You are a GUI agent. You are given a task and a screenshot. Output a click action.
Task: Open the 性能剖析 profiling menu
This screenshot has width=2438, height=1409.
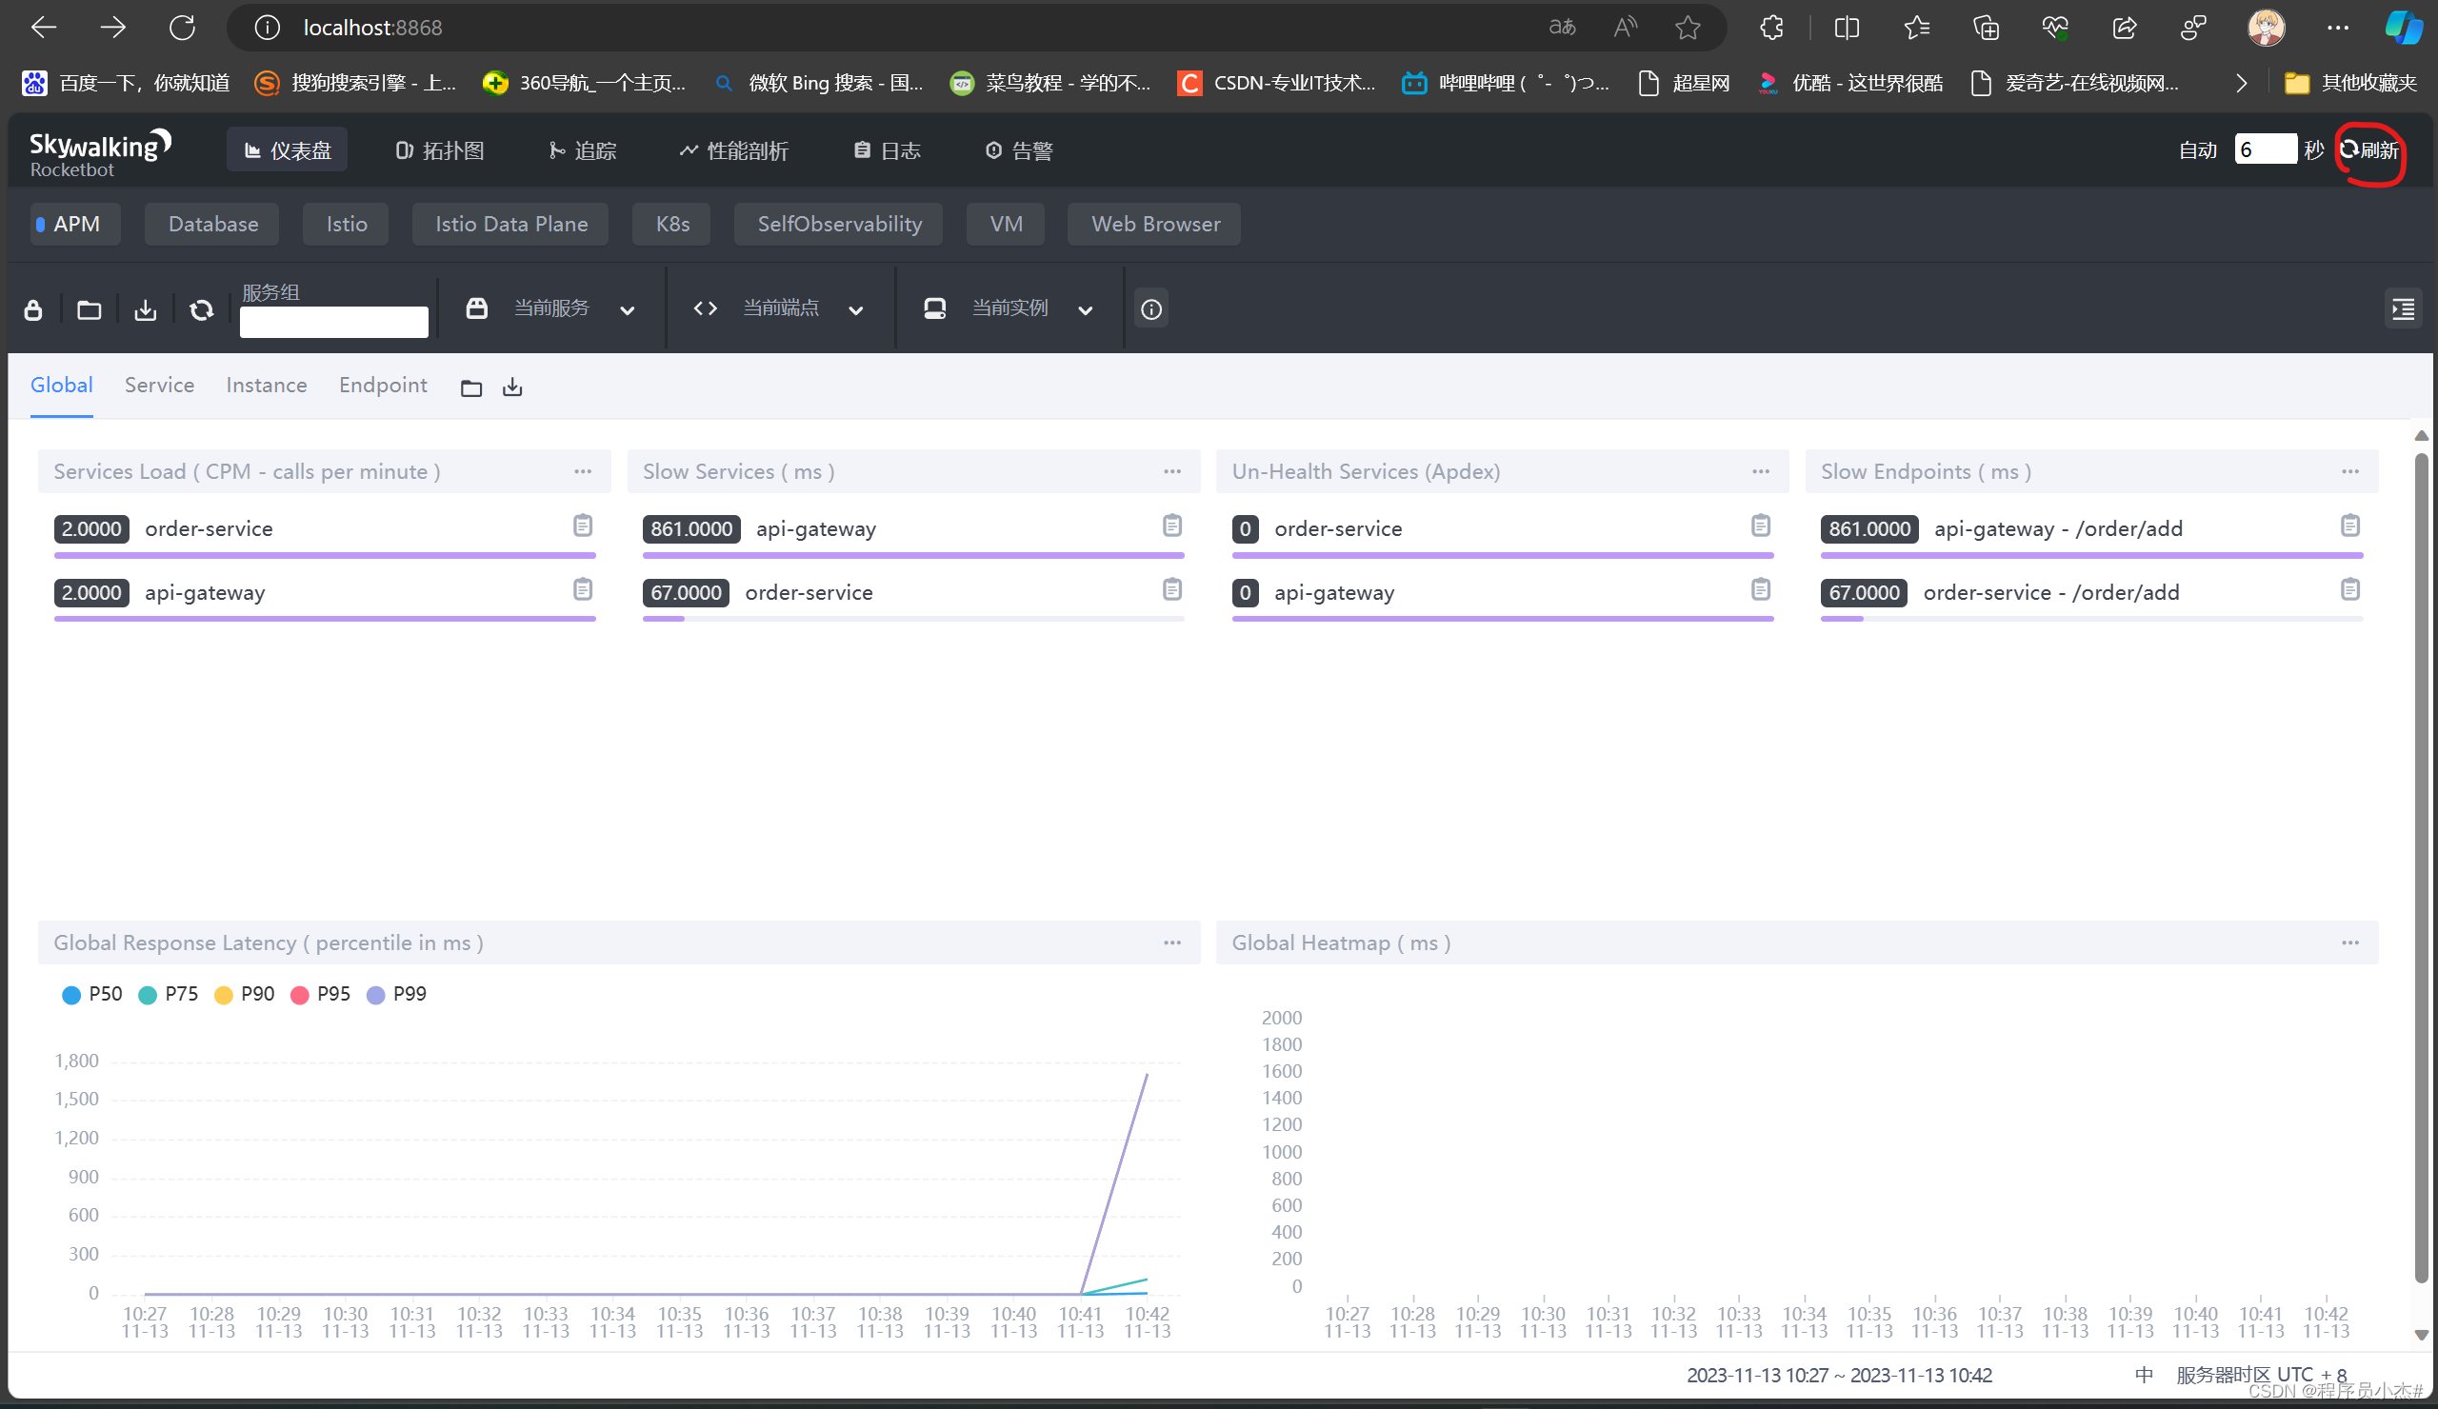pos(734,149)
